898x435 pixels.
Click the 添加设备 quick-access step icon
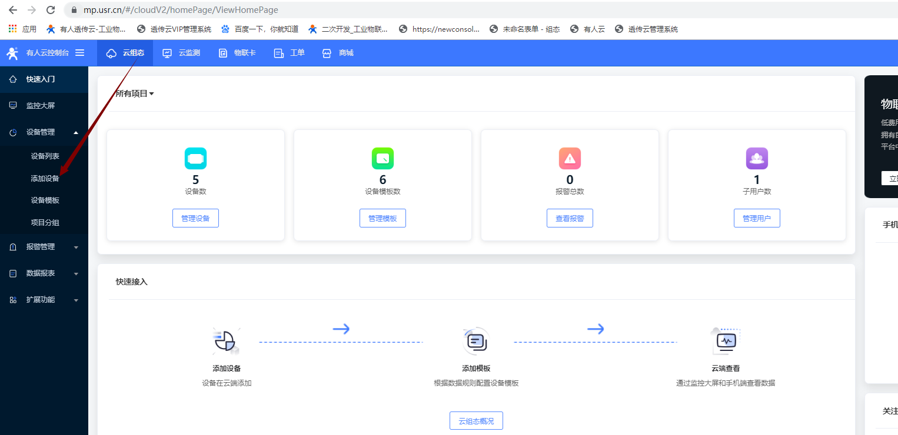226,342
